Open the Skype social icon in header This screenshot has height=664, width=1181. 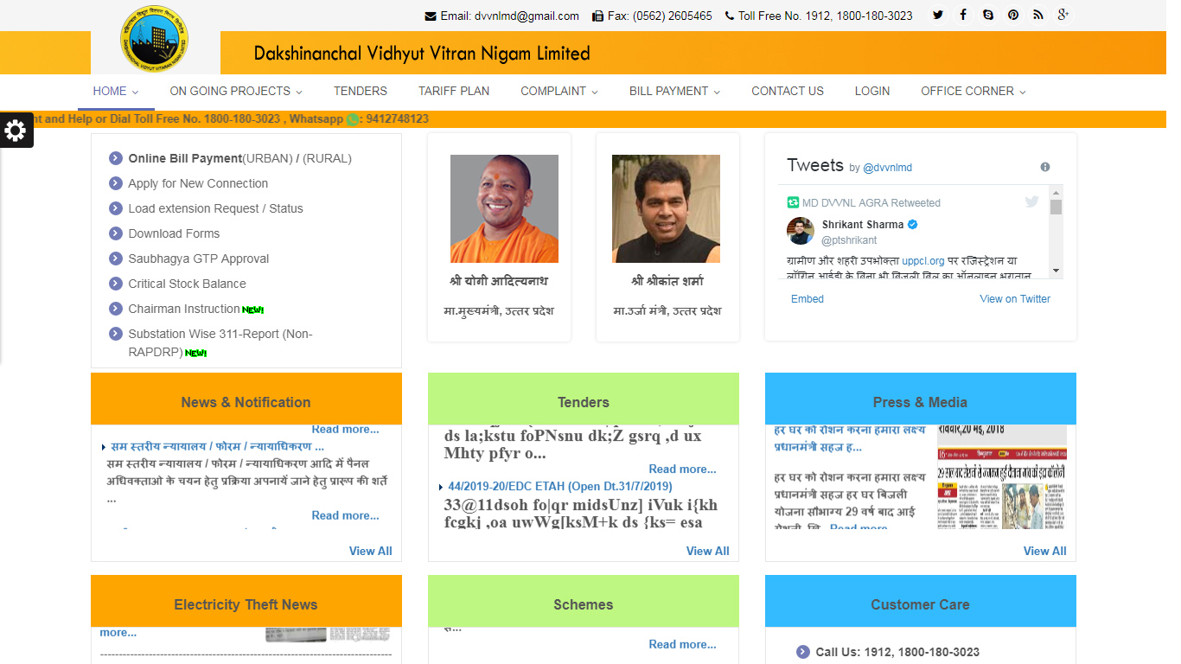tap(988, 15)
